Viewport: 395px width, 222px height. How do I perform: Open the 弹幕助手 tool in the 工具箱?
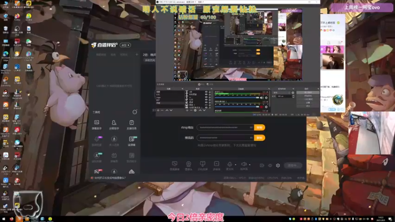click(x=96, y=124)
